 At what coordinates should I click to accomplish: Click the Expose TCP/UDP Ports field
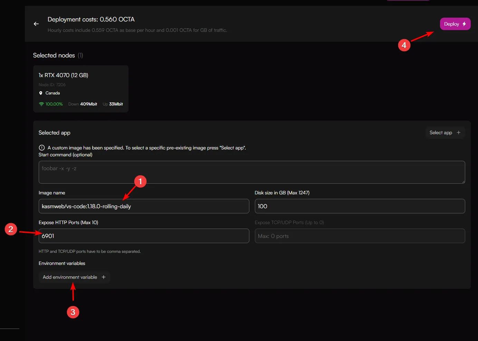360,236
